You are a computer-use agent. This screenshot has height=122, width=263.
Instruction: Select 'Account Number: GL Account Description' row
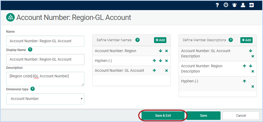[x=218, y=54]
